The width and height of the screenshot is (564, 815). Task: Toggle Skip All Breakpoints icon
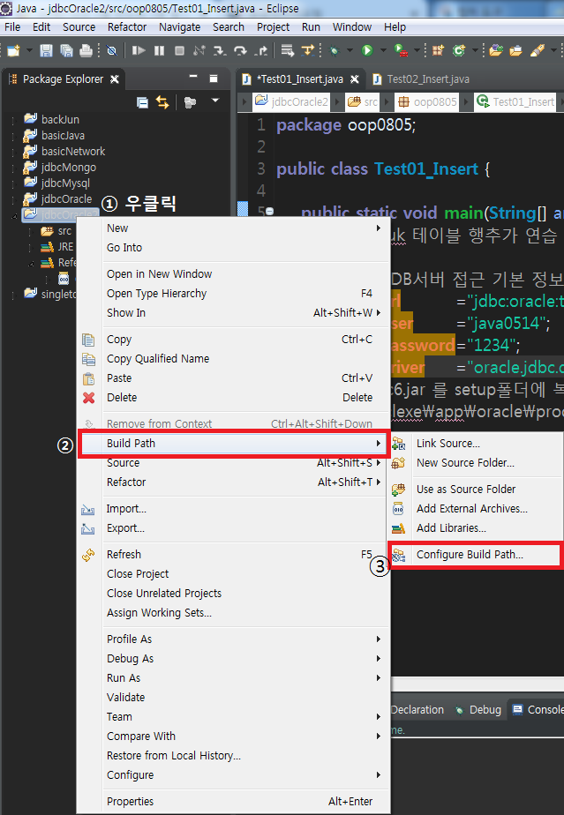(x=111, y=50)
